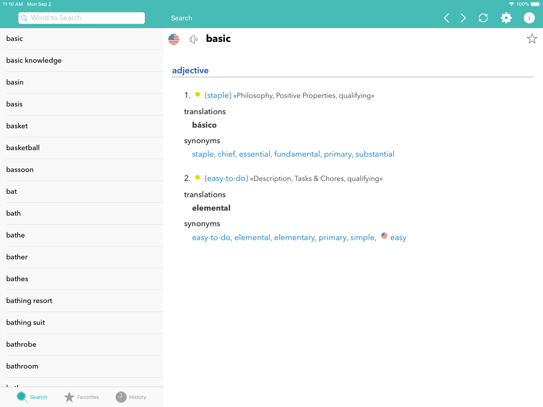This screenshot has width=543, height=407.
Task: Select 'bathroom' in word list
Action: coord(81,366)
